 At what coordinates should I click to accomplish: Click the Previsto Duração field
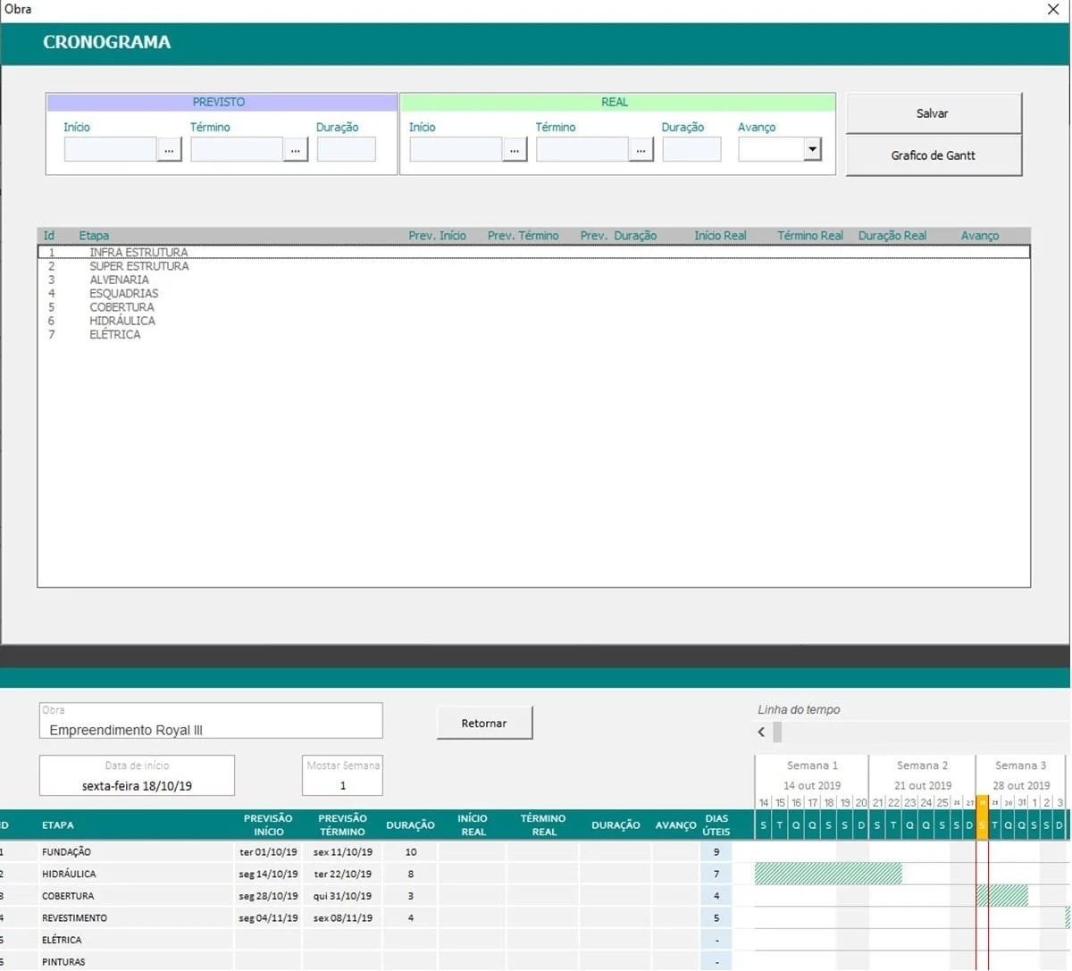(x=346, y=149)
